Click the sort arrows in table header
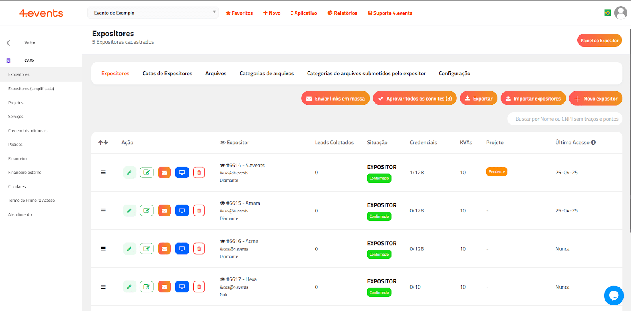The width and height of the screenshot is (631, 311). (103, 143)
